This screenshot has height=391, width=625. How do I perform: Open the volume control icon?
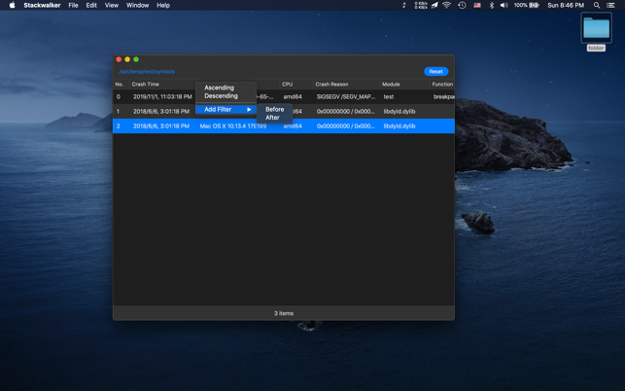click(x=503, y=5)
